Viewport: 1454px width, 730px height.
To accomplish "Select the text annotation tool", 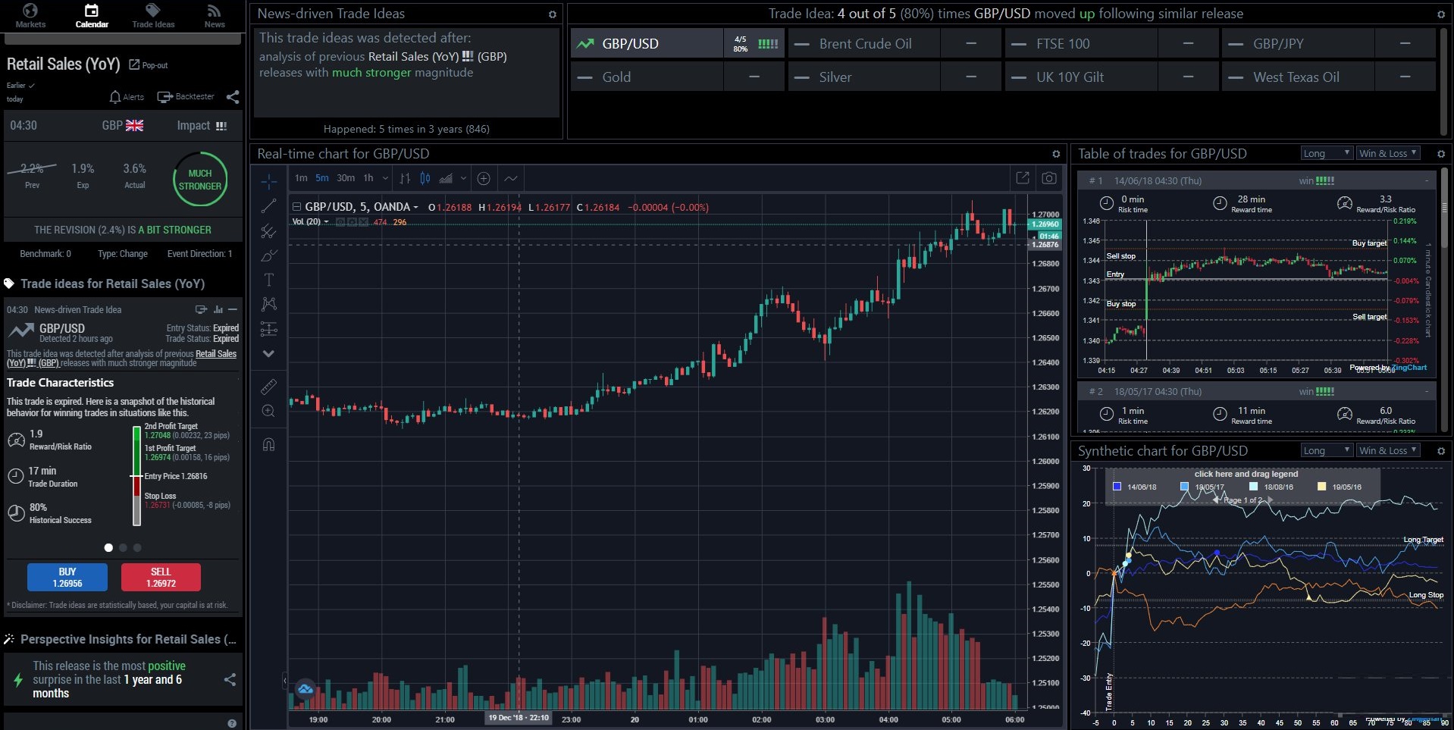I will [x=268, y=280].
